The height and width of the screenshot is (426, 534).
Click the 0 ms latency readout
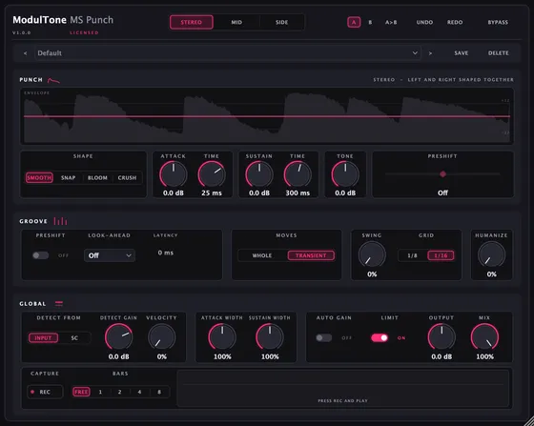pos(166,253)
